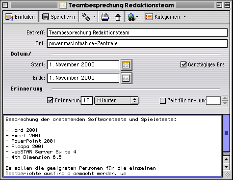Delete the event with trash icon
Viewport: 233px width, 180px height.
click(x=117, y=17)
